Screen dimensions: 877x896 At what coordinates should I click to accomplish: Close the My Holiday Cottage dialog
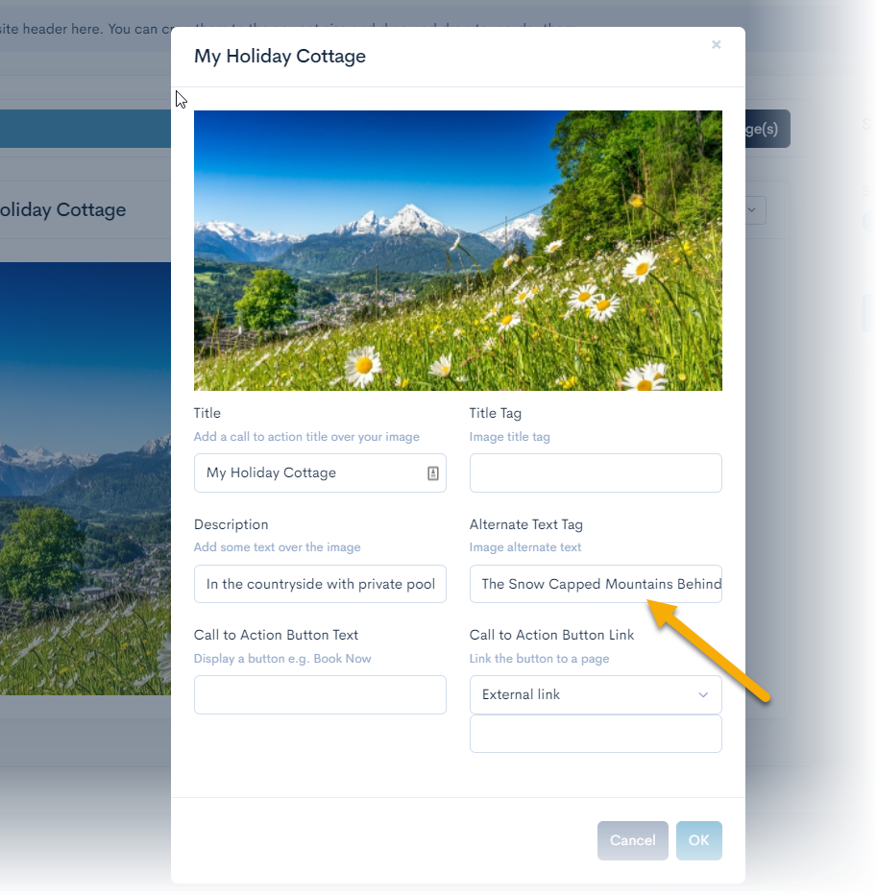tap(716, 44)
